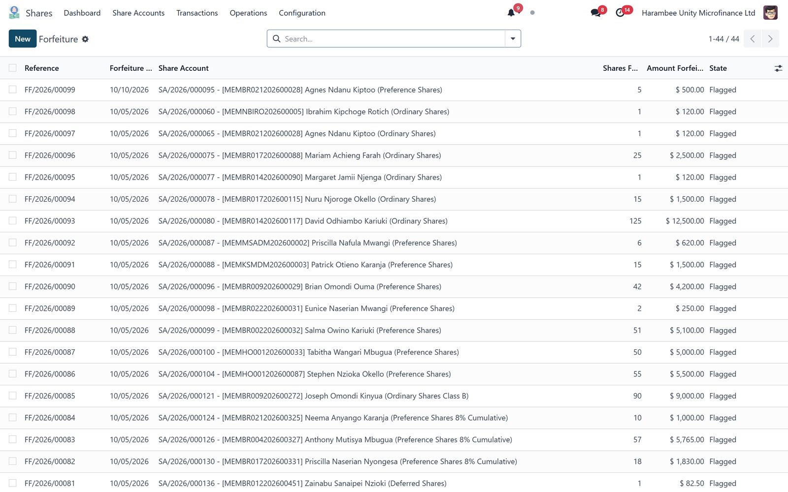Open record FF/2026/00083

pyautogui.click(x=50, y=440)
